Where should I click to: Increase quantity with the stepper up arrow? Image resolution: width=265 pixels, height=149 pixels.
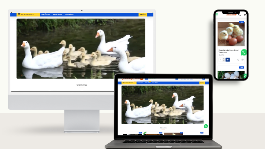tap(224, 58)
